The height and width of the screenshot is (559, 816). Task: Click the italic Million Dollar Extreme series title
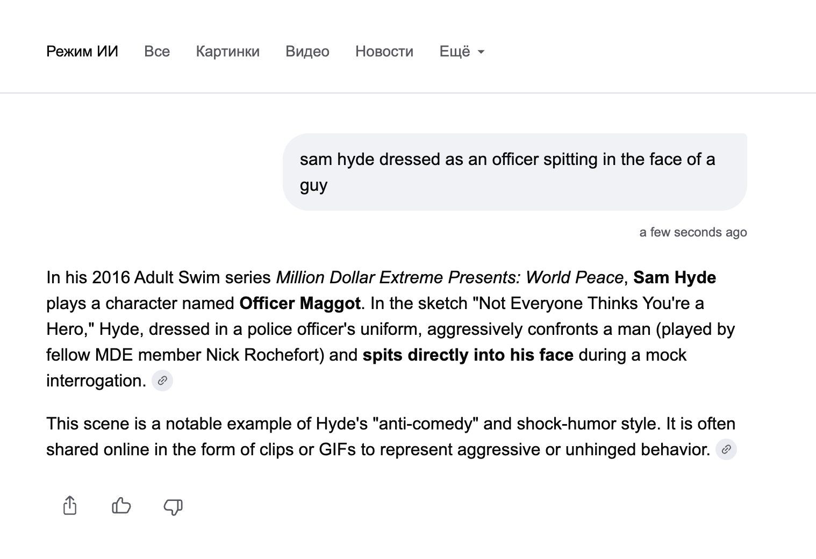click(449, 277)
